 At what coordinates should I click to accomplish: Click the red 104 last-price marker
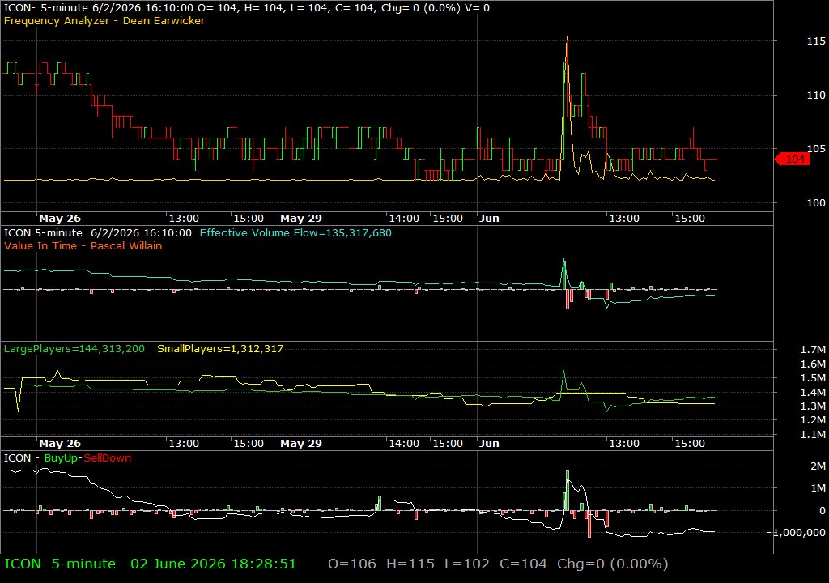coord(792,160)
